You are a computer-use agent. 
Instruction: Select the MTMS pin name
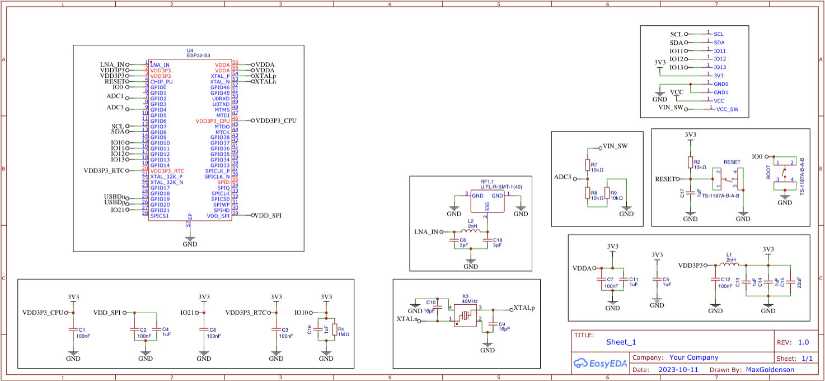coord(222,110)
